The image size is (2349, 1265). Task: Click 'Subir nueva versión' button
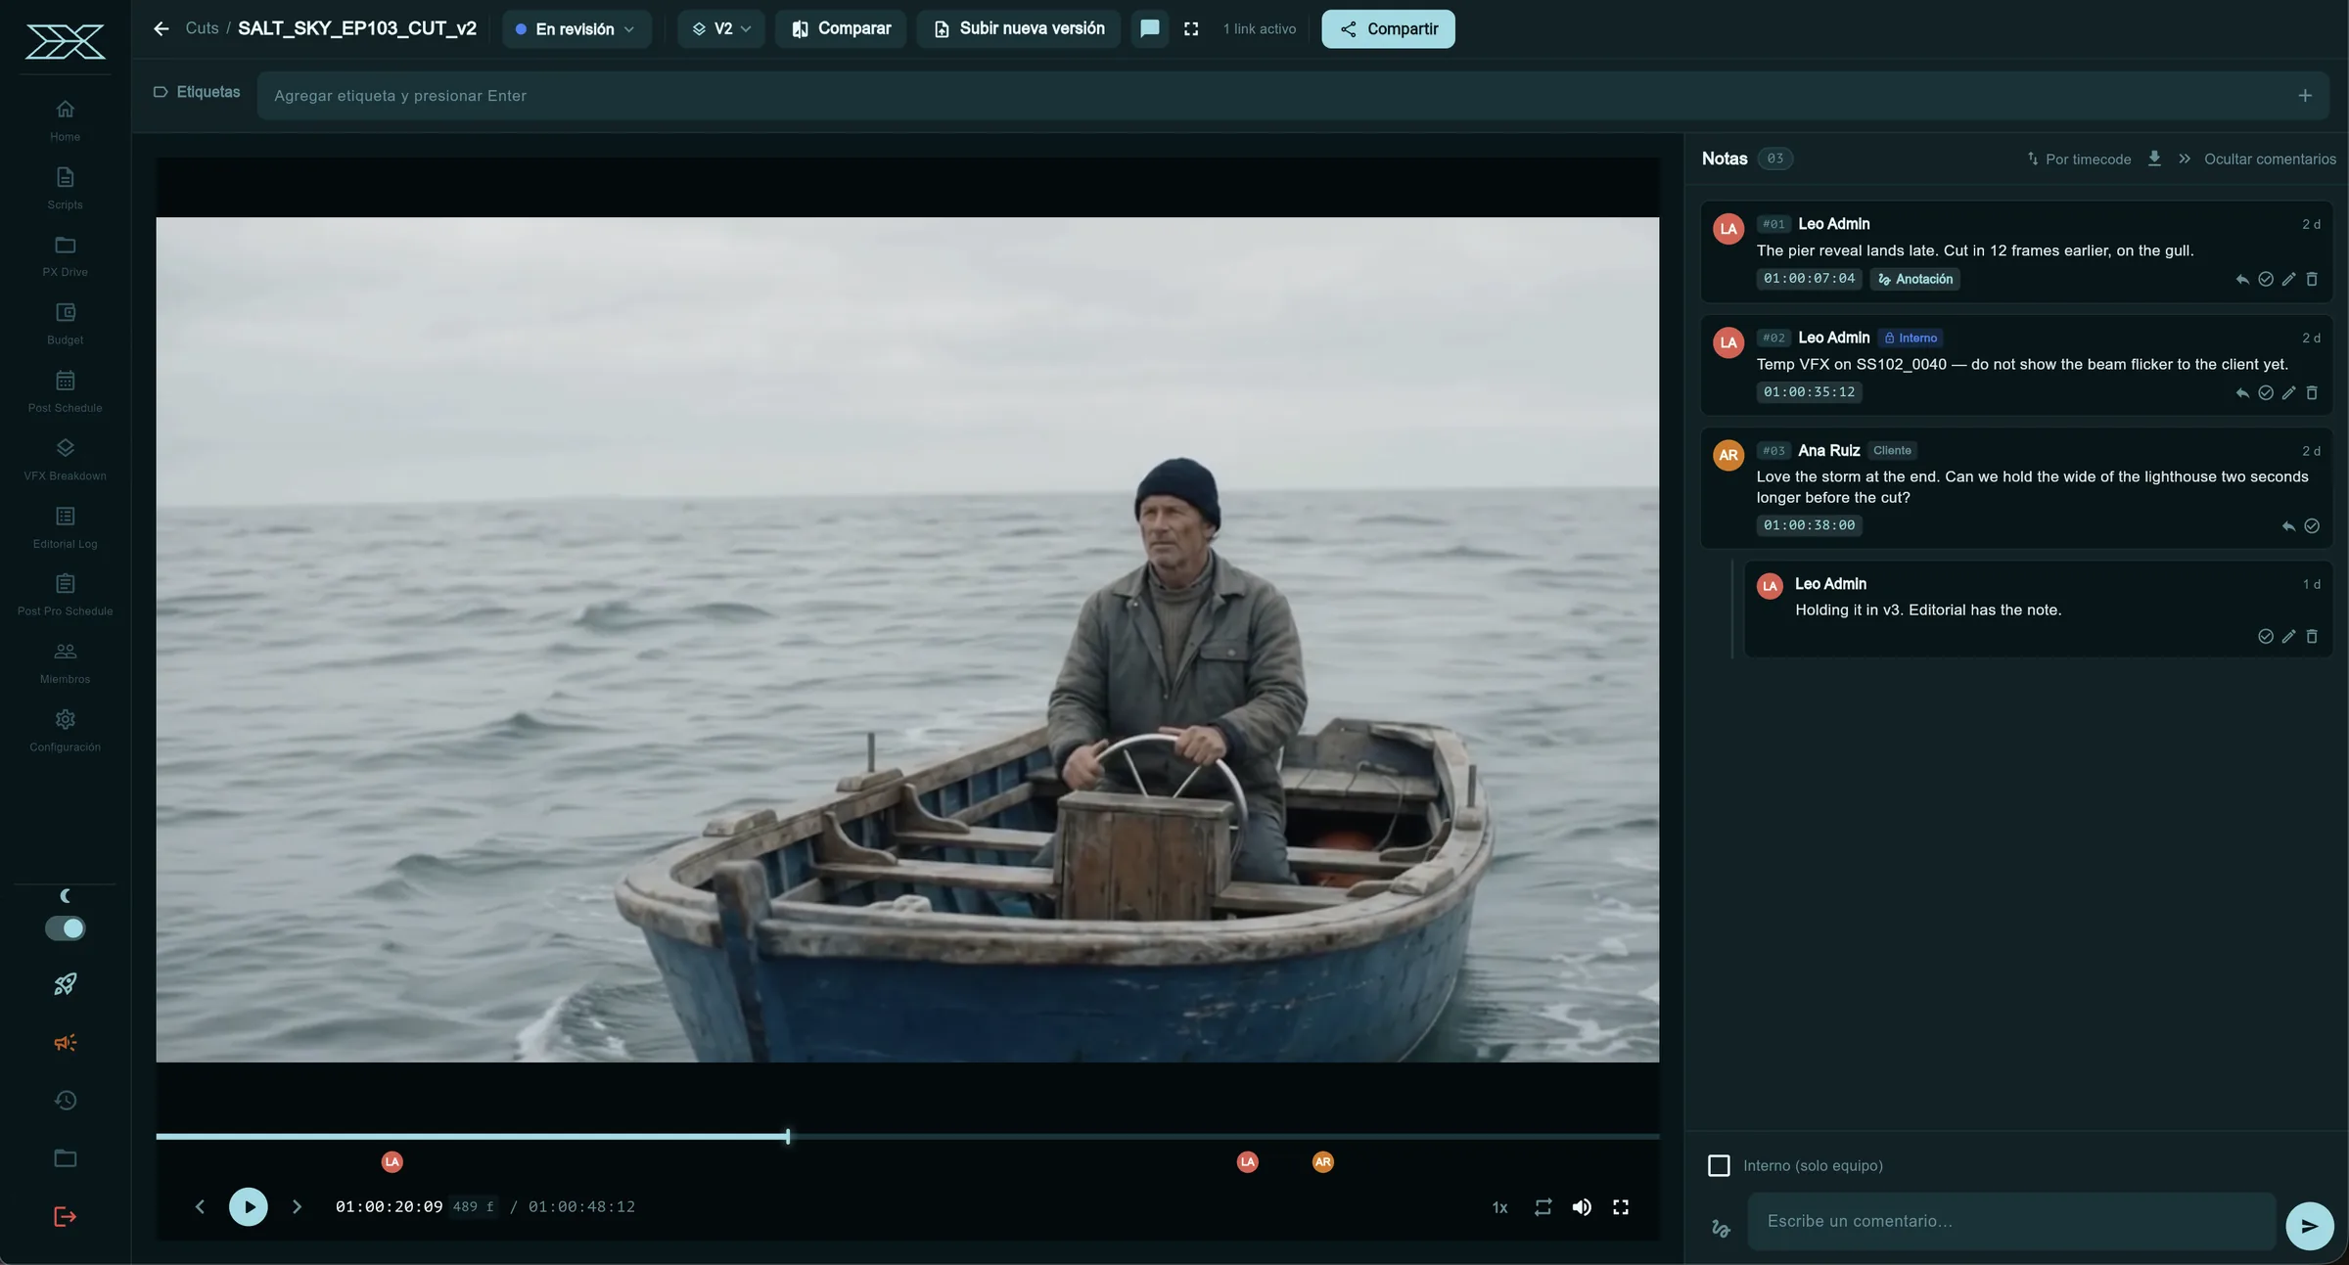[x=1018, y=29]
